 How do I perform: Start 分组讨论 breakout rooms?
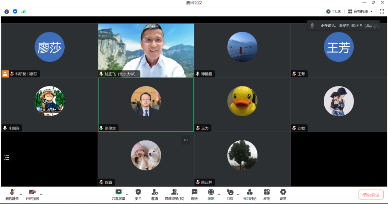[x=250, y=194]
